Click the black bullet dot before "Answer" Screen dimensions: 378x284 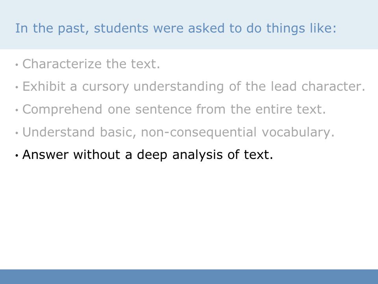tap(17, 155)
